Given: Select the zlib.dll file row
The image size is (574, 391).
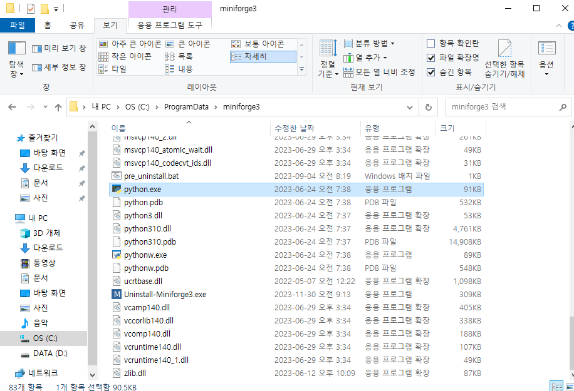Looking at the screenshot, I should tap(296, 373).
